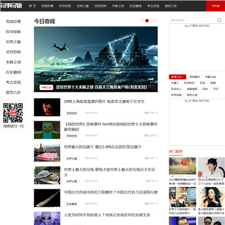Open 科学探索 in the top navigation
Image resolution: width=225 pixels, height=225 pixels.
[65, 6]
